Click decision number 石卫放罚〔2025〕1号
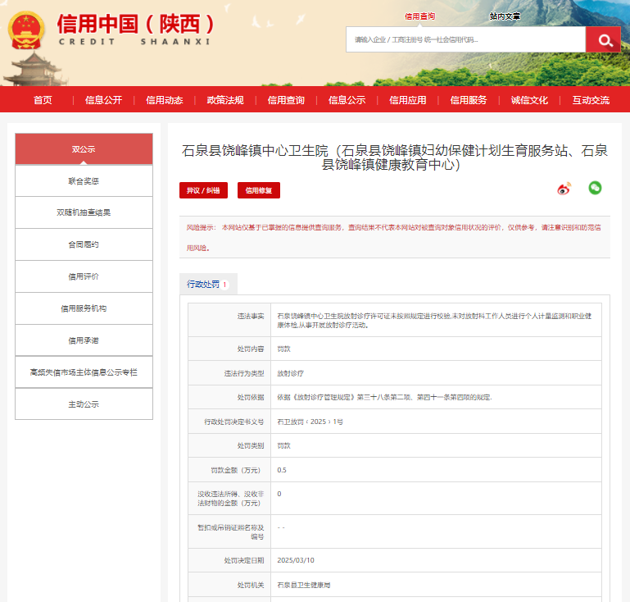The height and width of the screenshot is (602, 630). coord(310,422)
